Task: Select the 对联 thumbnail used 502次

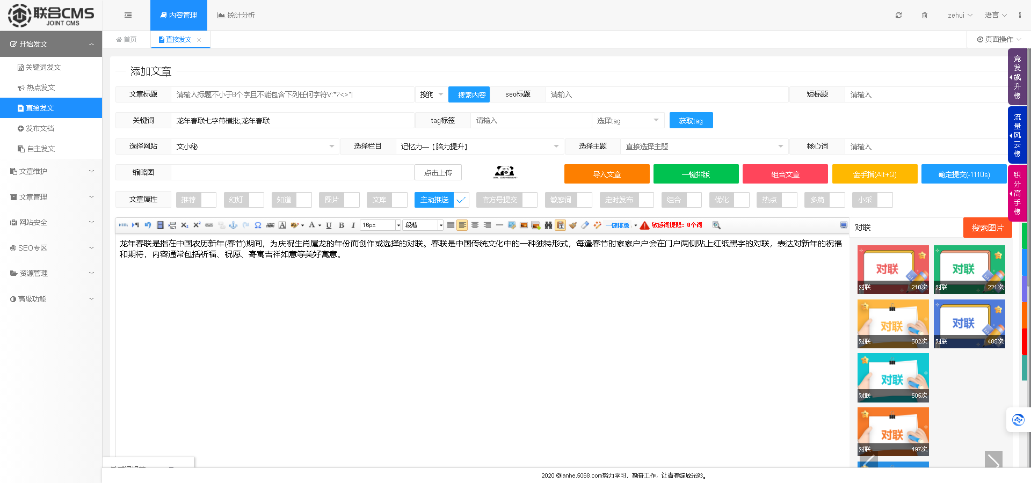Action: pos(892,324)
